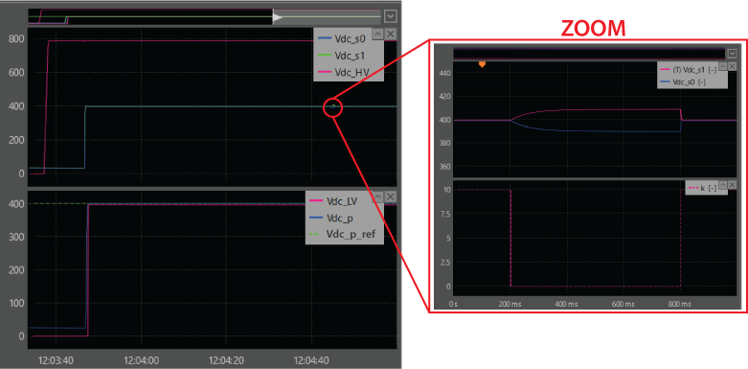This screenshot has height=369, width=748.
Task: Collapse the k signal legend
Action: click(723, 185)
